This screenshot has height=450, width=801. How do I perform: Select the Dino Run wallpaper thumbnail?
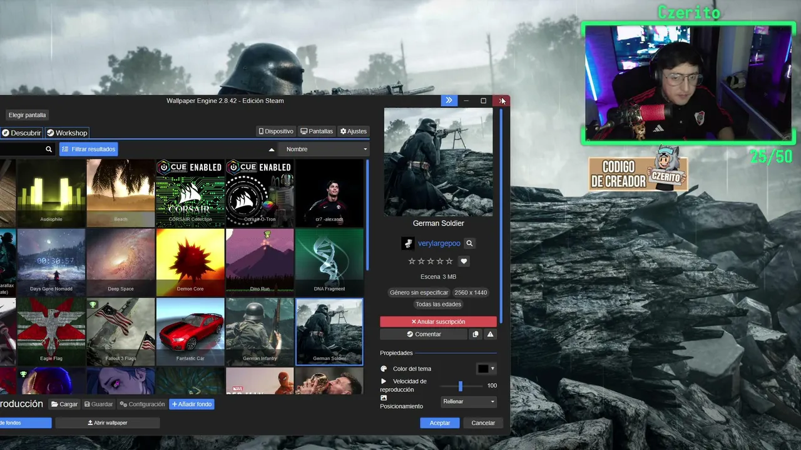260,262
